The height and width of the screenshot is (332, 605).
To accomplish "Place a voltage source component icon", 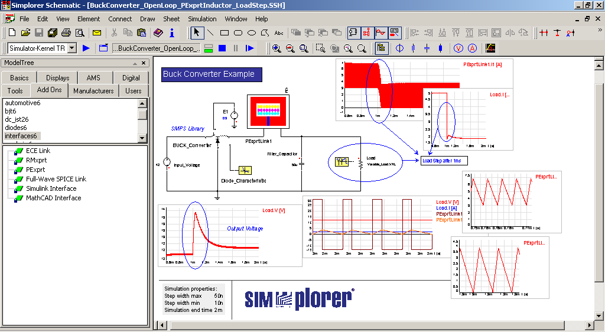I will click(x=400, y=48).
